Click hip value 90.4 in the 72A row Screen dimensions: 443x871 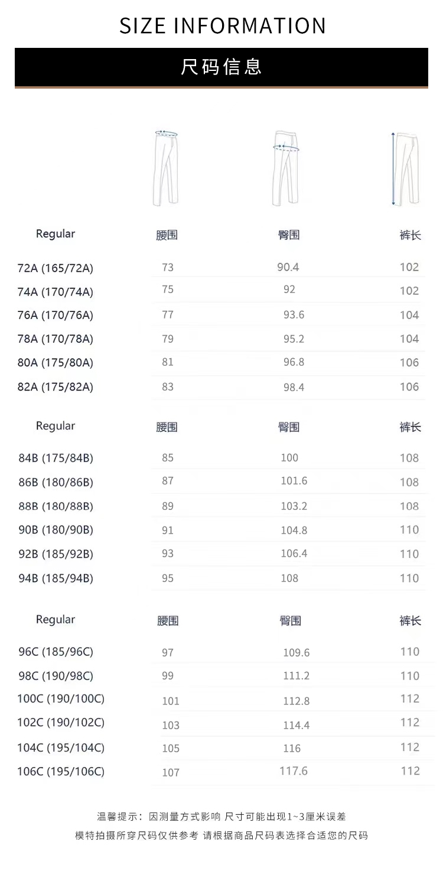(x=288, y=267)
